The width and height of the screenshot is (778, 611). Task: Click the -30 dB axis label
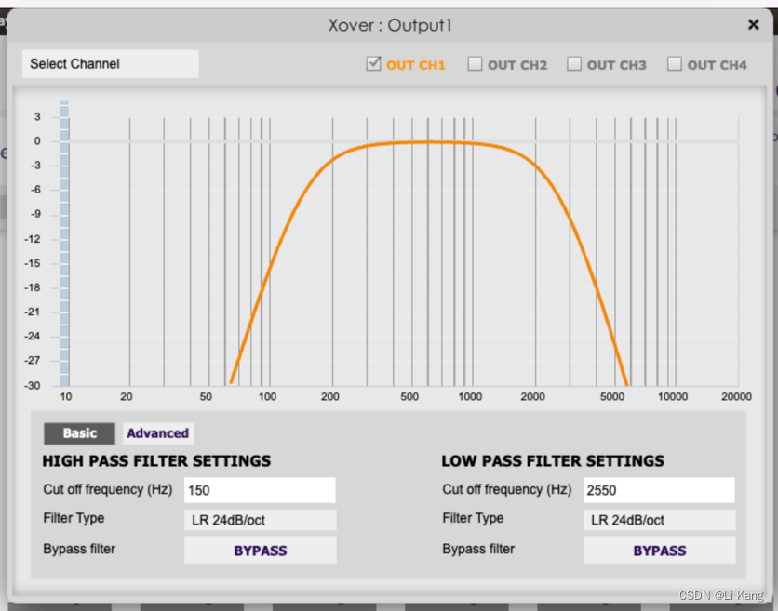[x=33, y=385]
